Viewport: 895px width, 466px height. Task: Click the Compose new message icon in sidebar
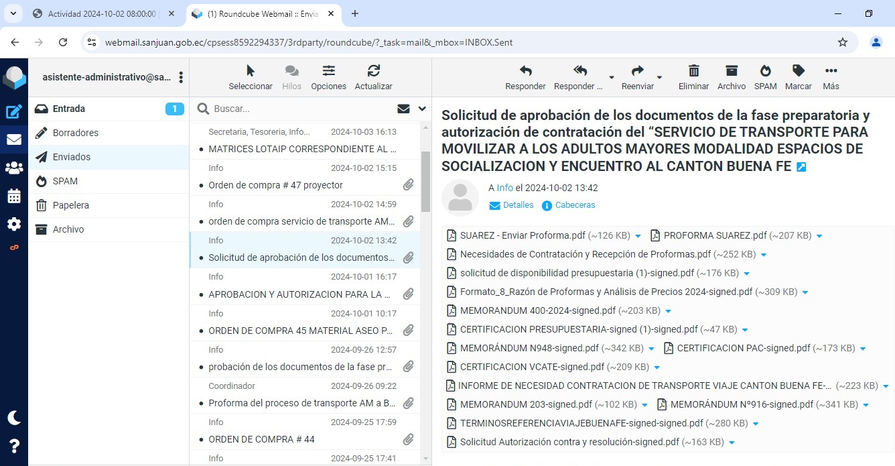[14, 112]
